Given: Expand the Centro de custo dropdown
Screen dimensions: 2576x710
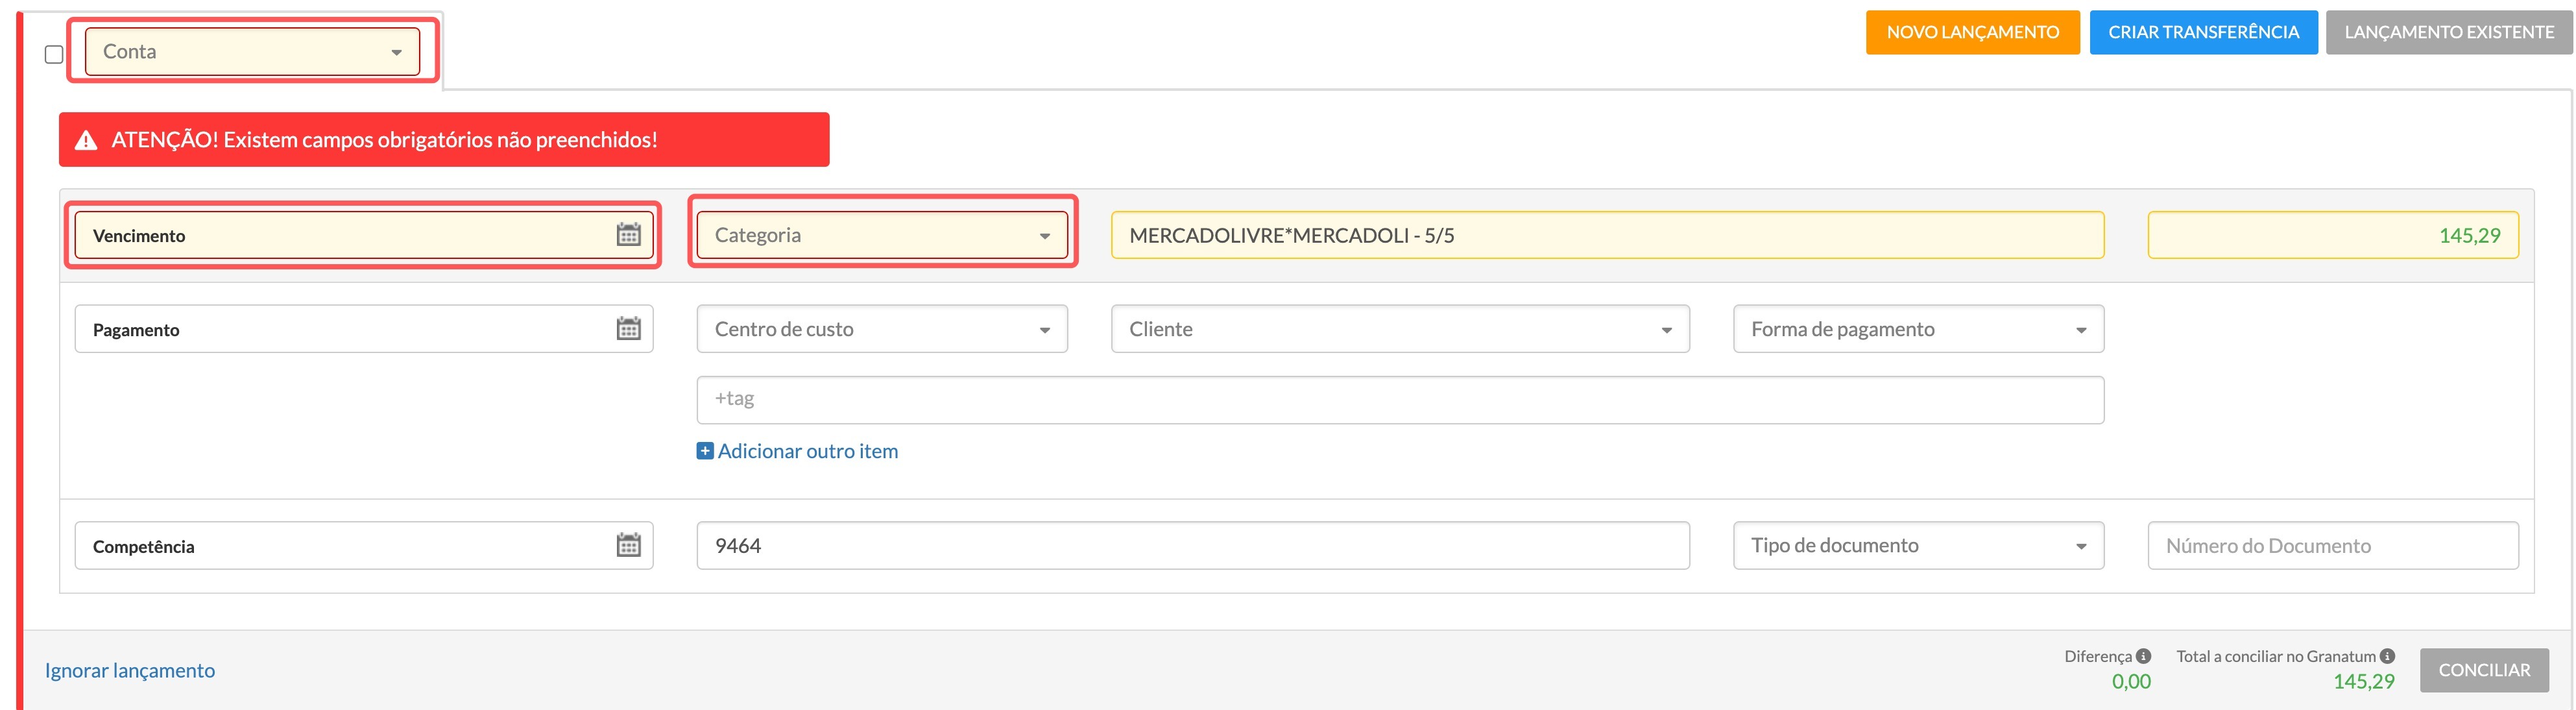Looking at the screenshot, I should click(x=882, y=329).
